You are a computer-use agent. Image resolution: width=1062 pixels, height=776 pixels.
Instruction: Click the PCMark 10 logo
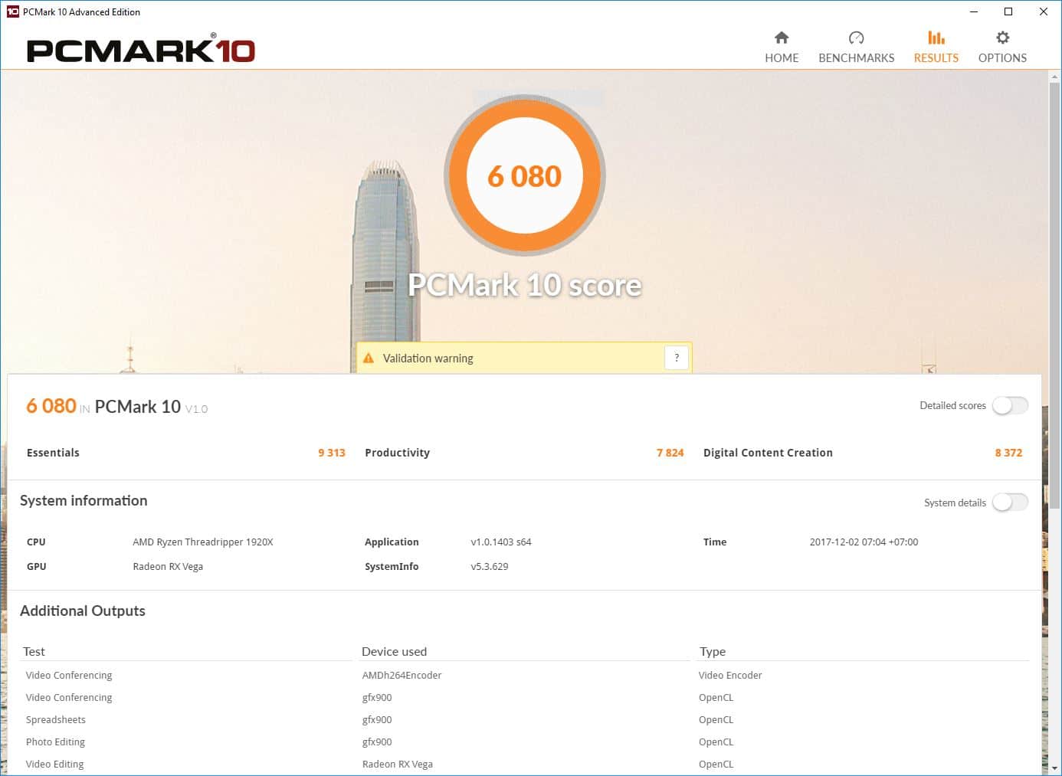(141, 50)
